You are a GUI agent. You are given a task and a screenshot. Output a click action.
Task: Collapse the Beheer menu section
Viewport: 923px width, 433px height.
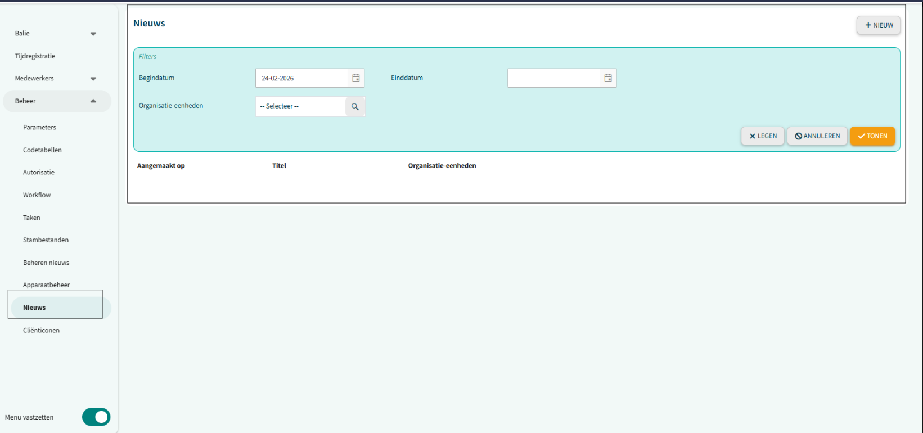pyautogui.click(x=93, y=101)
